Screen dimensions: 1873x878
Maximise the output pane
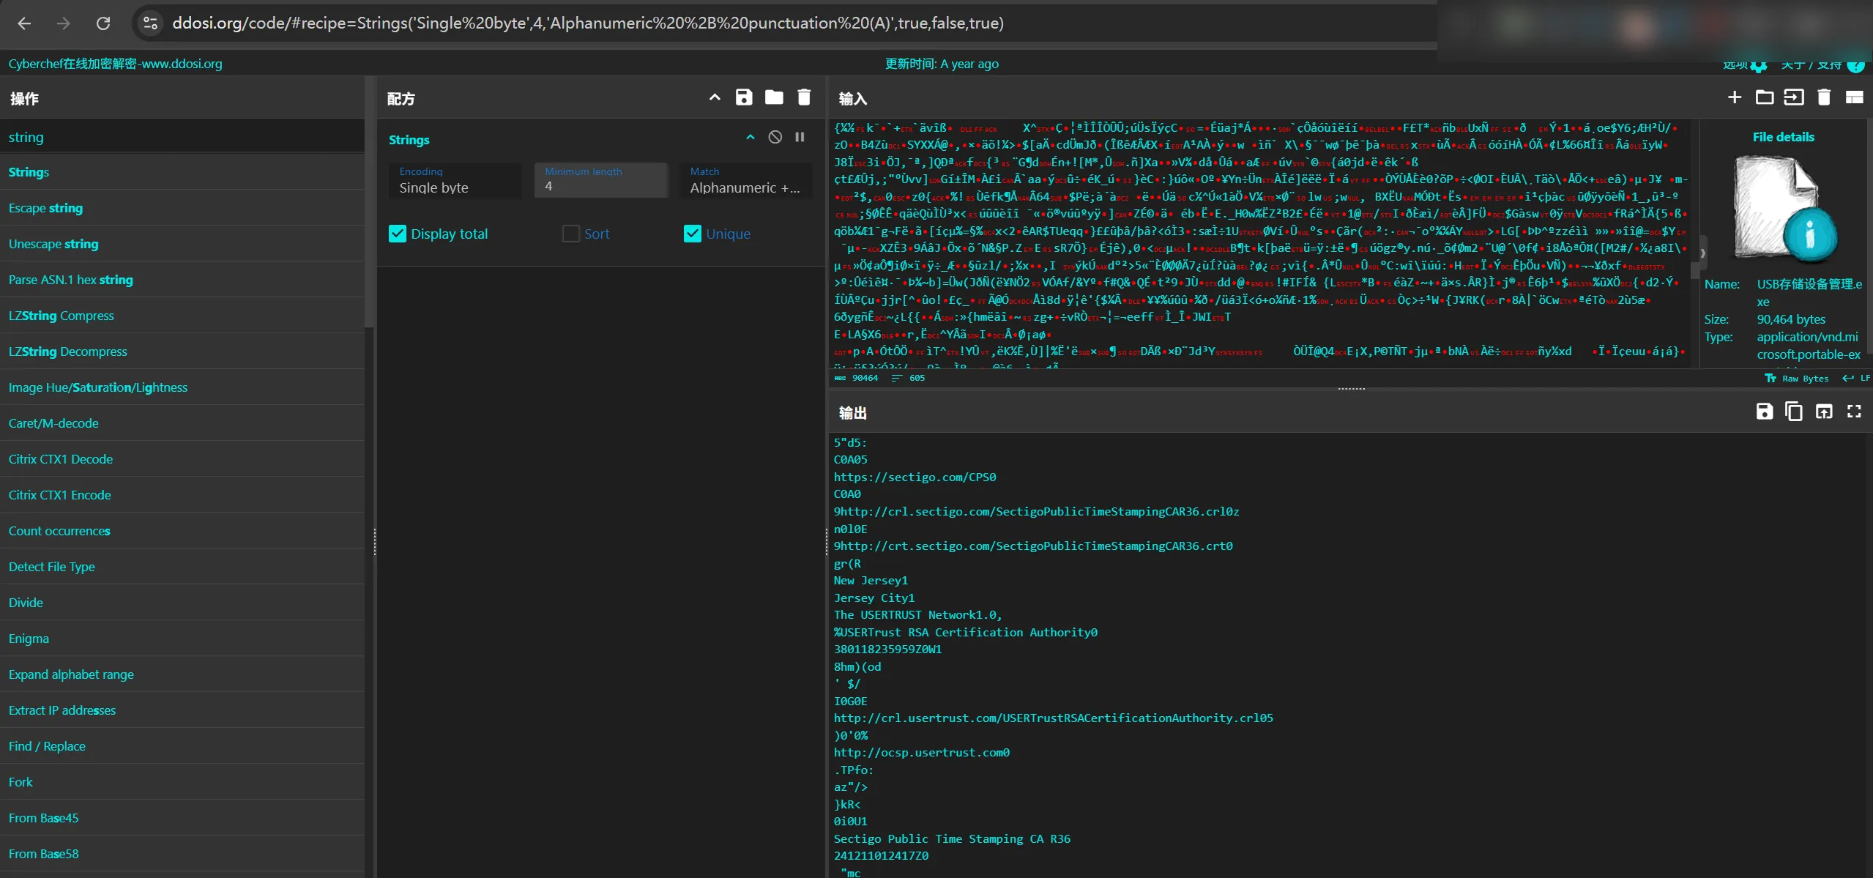(x=1854, y=412)
